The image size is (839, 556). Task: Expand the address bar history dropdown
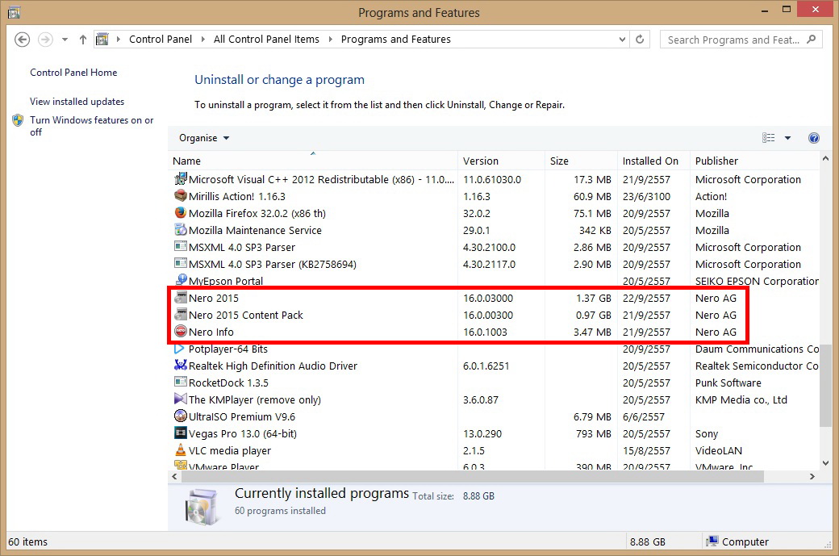pyautogui.click(x=622, y=39)
